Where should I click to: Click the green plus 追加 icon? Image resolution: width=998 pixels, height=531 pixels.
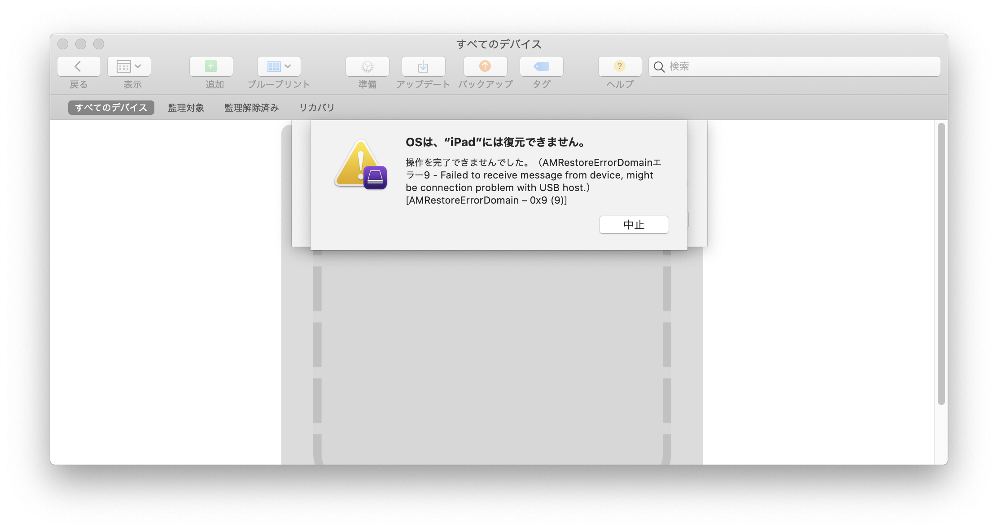coord(211,66)
